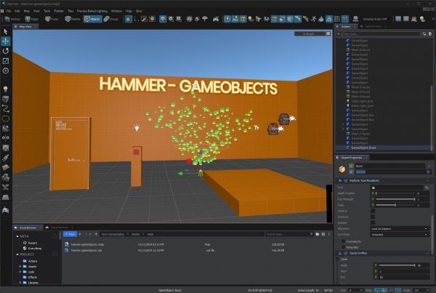Select the Block cube tool
This screenshot has height=293, width=436.
[x=6, y=99]
